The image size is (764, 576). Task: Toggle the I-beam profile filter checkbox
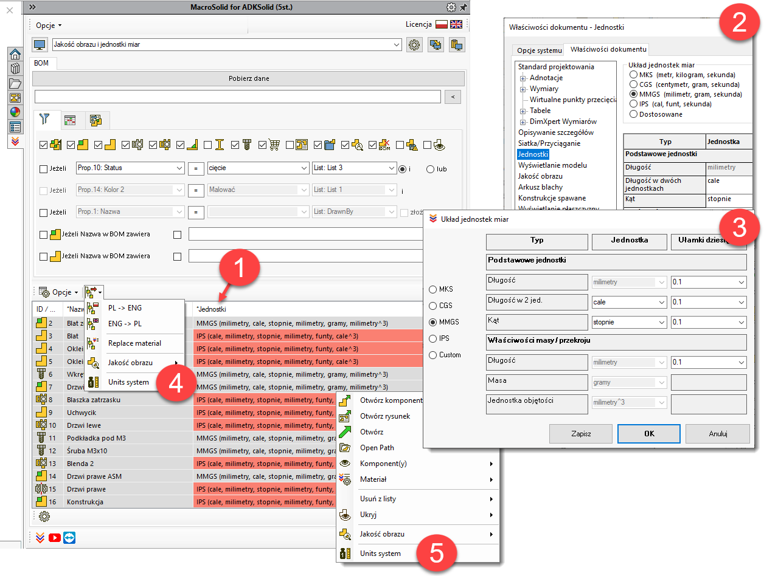(208, 145)
